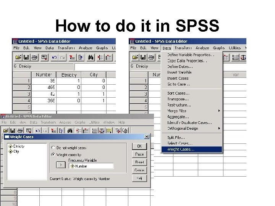The width and height of the screenshot is (275, 206).
Task: Open Dialog Recall icon in top-left data window
Action: point(44,58)
